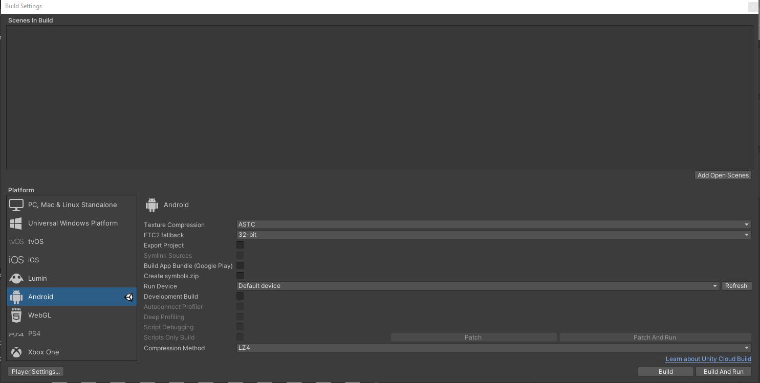Click the Add Open Scenes button
The width and height of the screenshot is (760, 383).
(723, 175)
